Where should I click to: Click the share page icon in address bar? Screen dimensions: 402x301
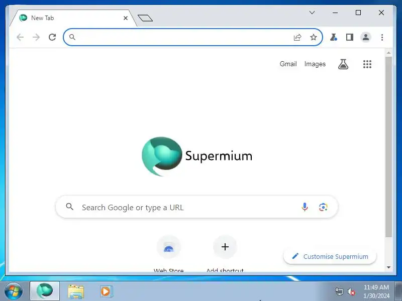click(297, 37)
